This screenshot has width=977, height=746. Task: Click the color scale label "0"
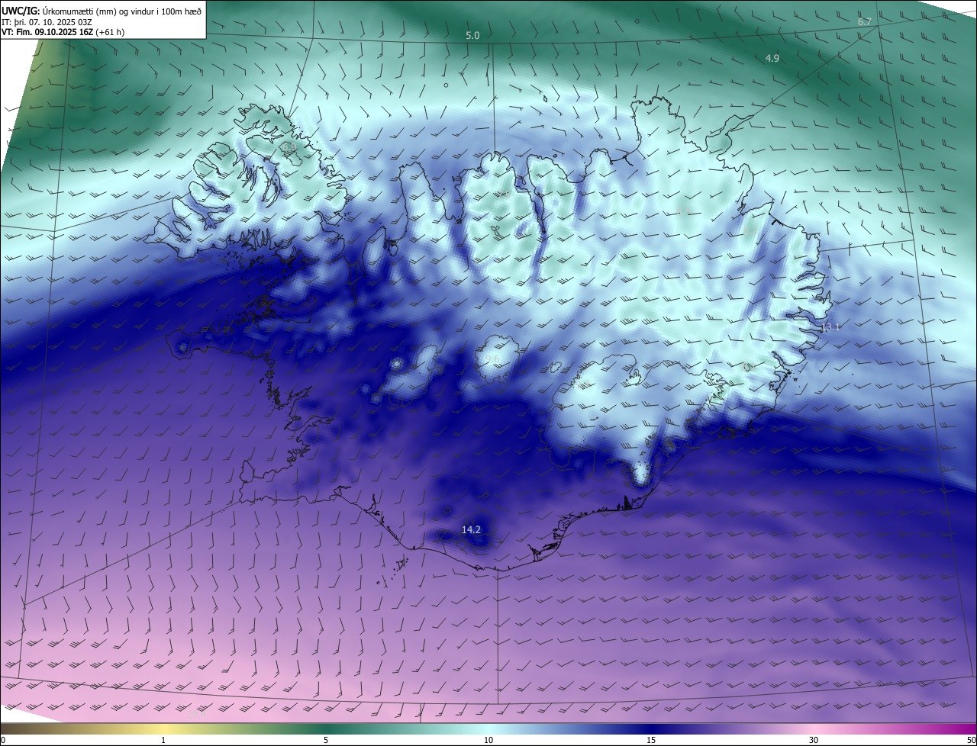point(3,740)
